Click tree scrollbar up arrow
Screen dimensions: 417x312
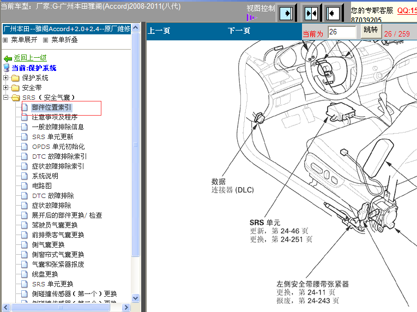[x=136, y=28]
